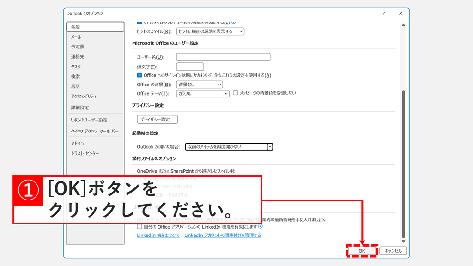Click the LinkedIn info icon
Viewport: 473px width, 266px height.
pyautogui.click(x=261, y=226)
